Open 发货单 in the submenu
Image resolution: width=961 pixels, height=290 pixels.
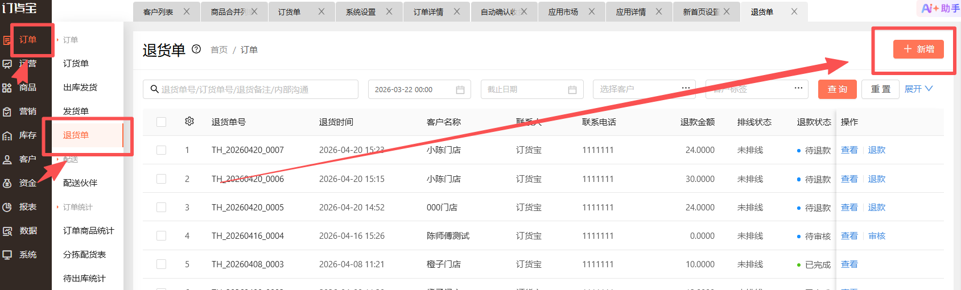pos(76,111)
